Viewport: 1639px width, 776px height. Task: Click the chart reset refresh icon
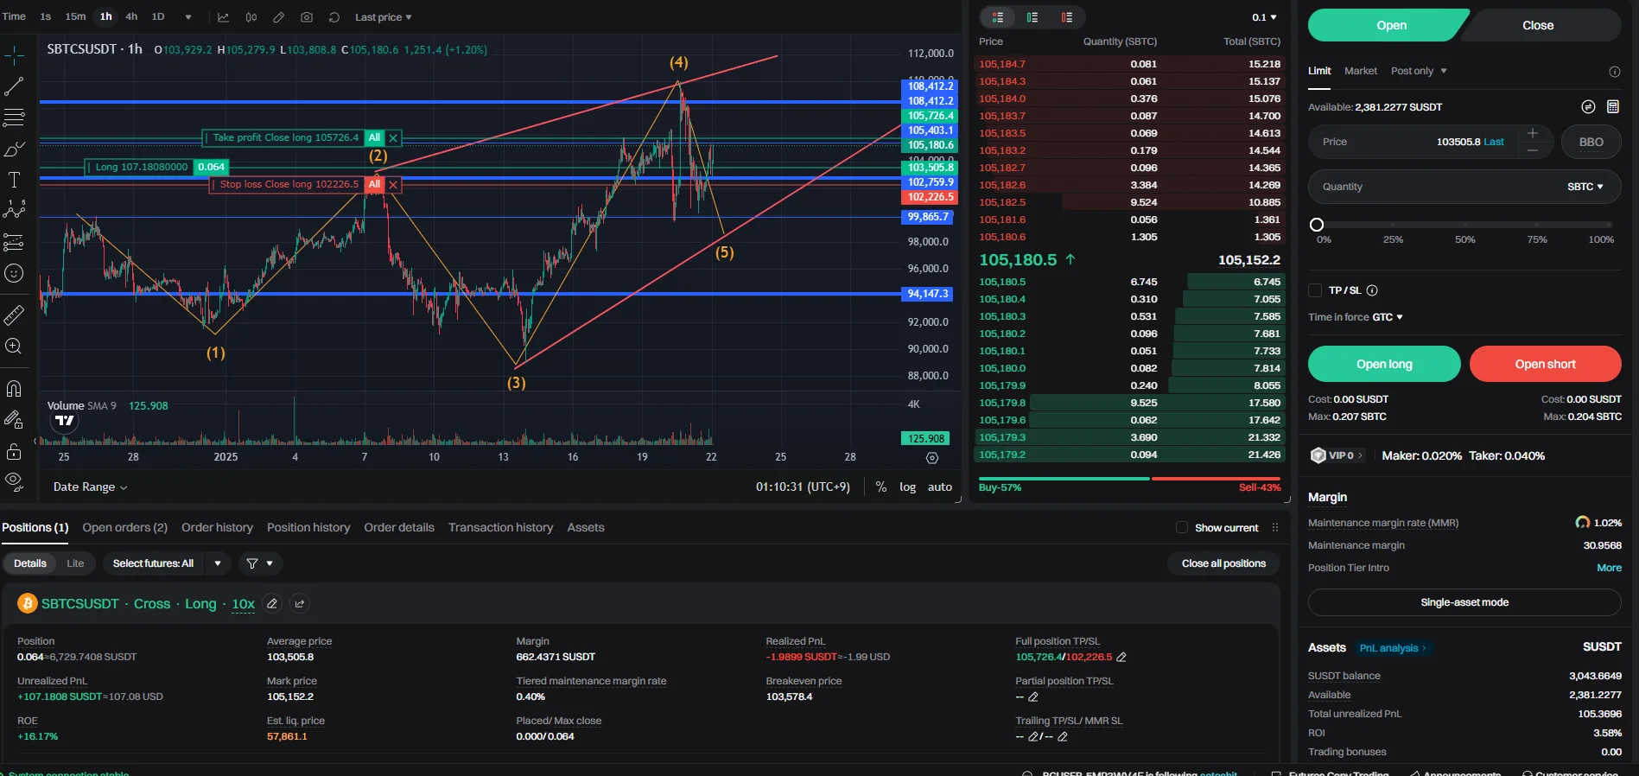(x=334, y=17)
